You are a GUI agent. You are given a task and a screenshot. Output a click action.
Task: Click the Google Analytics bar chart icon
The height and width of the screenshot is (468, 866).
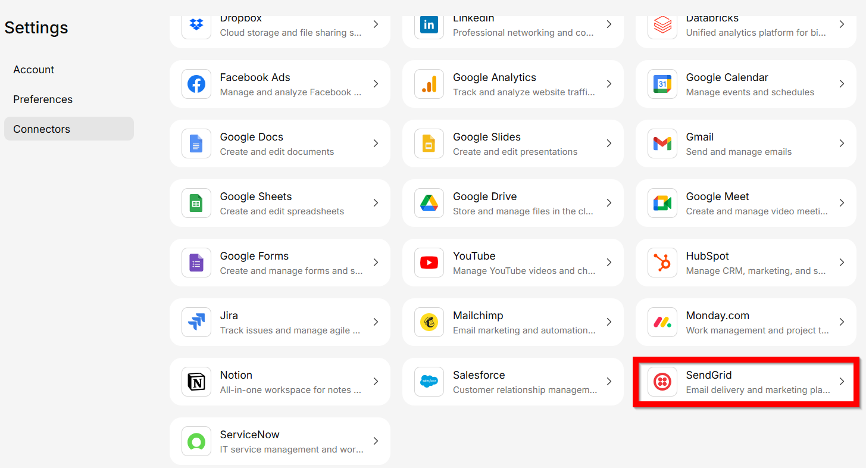click(x=429, y=84)
